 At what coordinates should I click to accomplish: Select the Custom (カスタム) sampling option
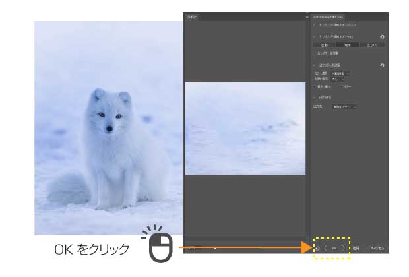tap(372, 45)
